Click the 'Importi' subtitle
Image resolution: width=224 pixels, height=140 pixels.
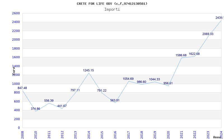[112, 10]
